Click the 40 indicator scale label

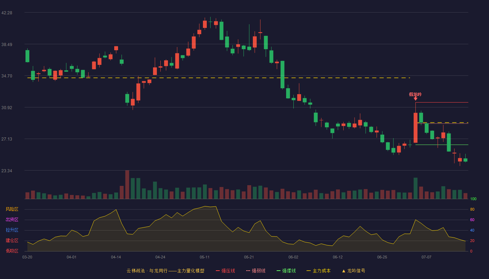[472, 230]
